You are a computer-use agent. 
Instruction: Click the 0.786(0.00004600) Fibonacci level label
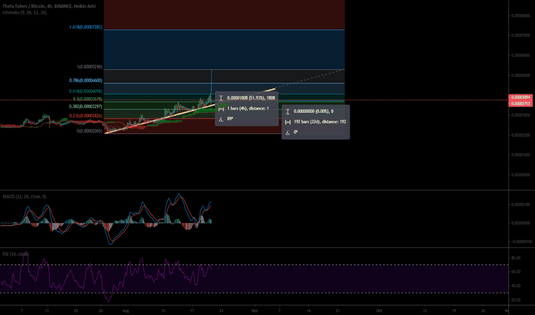[86, 80]
